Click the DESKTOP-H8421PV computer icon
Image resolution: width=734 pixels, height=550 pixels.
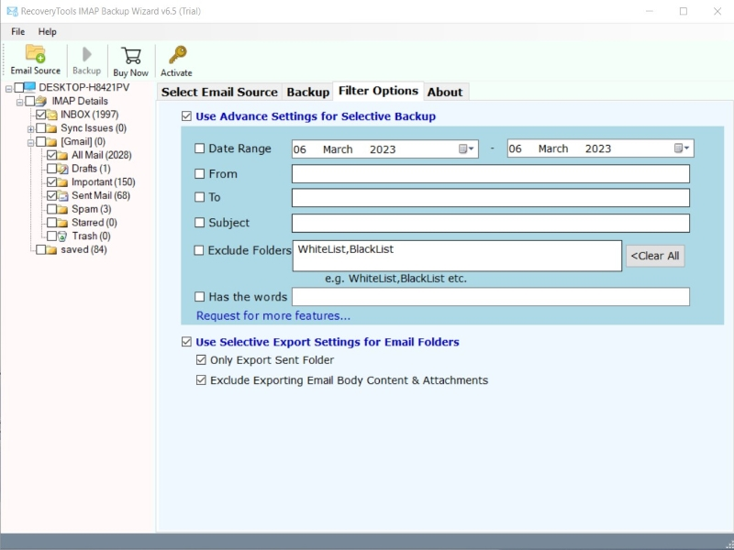(30, 88)
